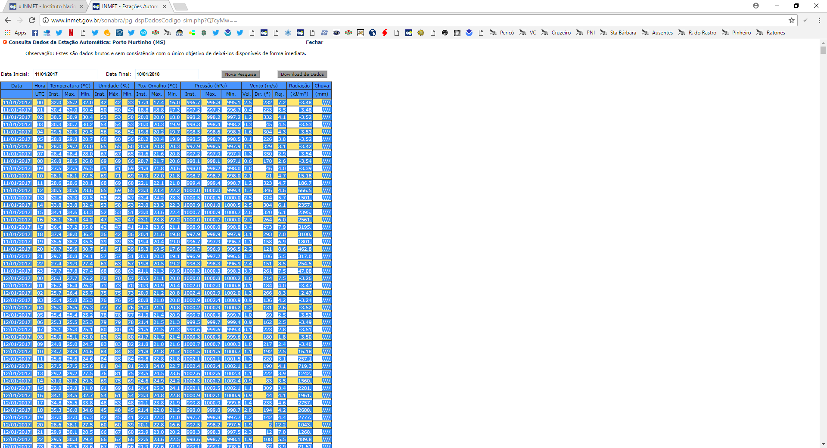This screenshot has height=448, width=827.
Task: Click the Umidade (%) column header
Action: (x=114, y=86)
